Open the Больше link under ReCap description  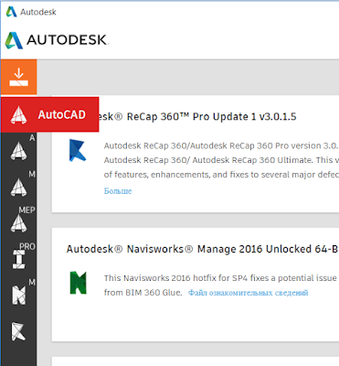point(118,191)
